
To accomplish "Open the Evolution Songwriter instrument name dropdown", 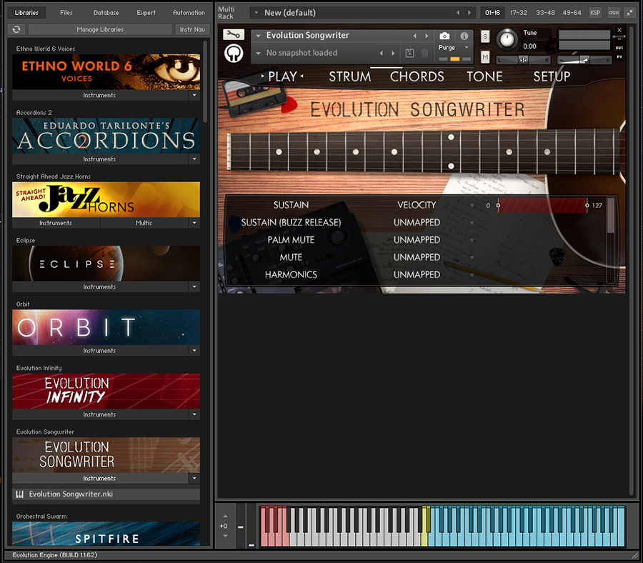I will pos(259,36).
